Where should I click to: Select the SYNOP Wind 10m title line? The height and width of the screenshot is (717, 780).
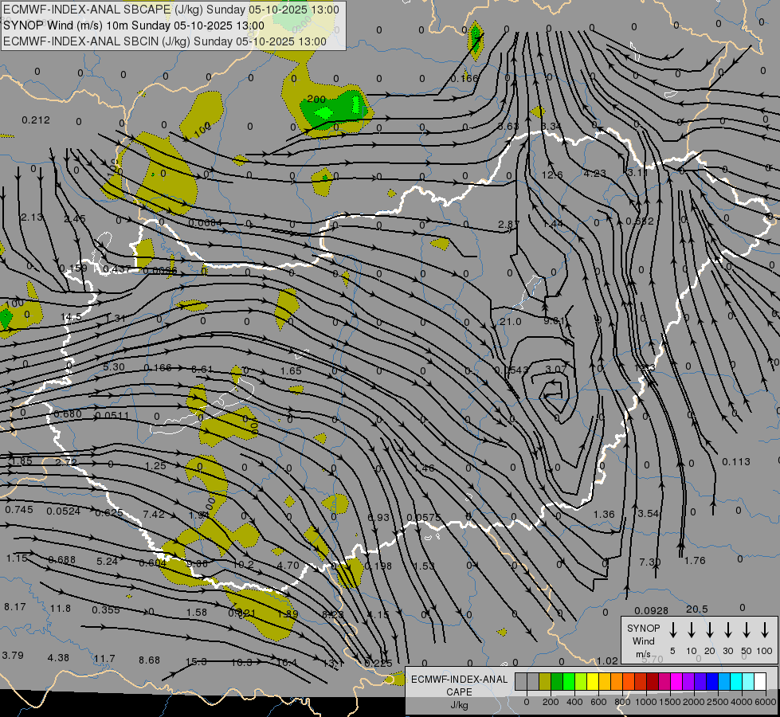134,25
